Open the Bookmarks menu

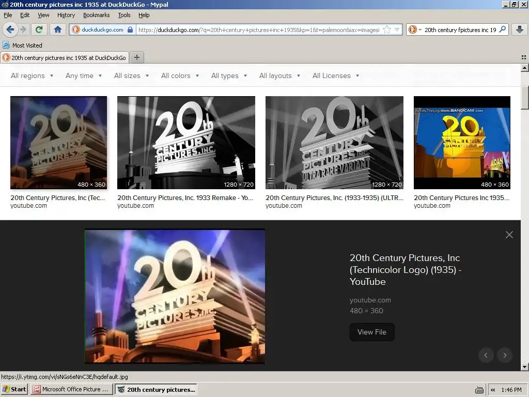(x=97, y=15)
